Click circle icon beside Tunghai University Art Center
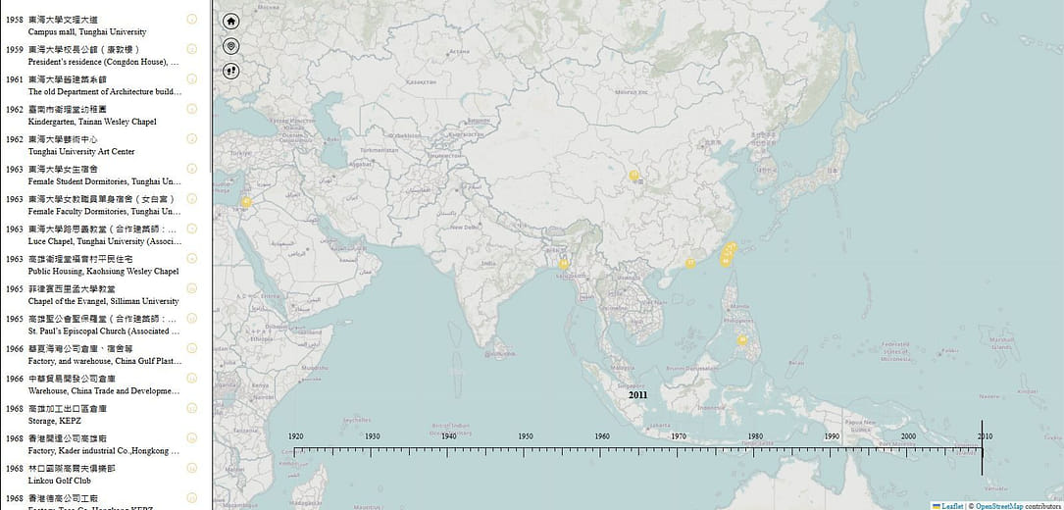This screenshot has height=510, width=1064. click(x=192, y=138)
